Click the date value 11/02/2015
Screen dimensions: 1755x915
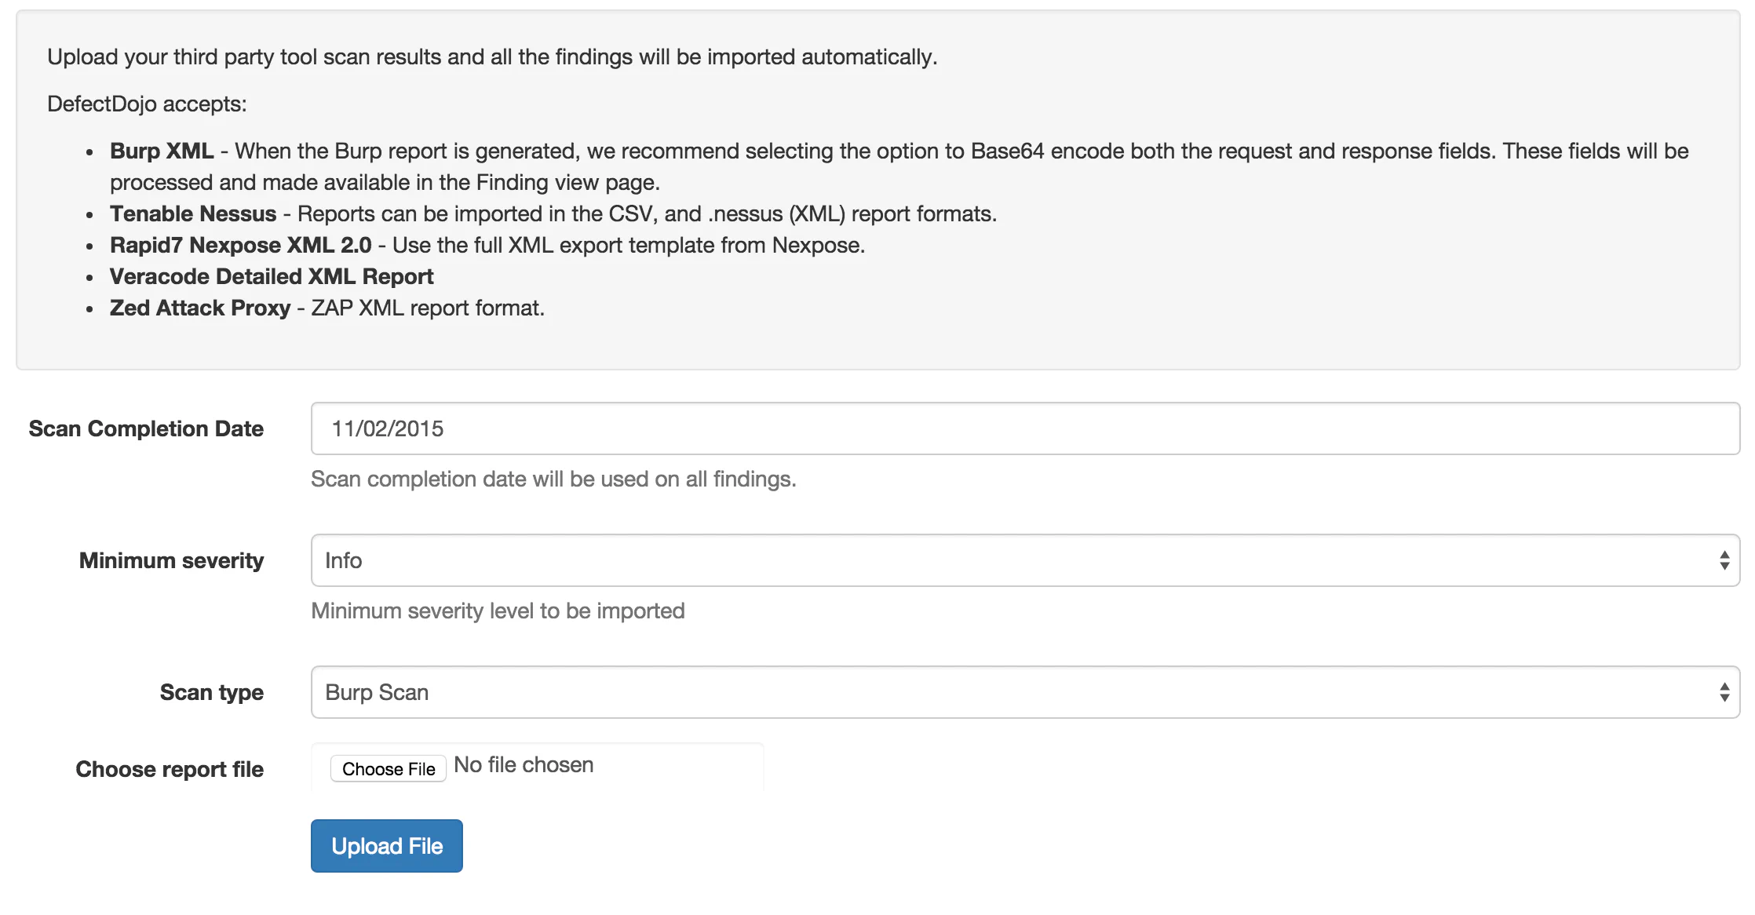coord(388,428)
